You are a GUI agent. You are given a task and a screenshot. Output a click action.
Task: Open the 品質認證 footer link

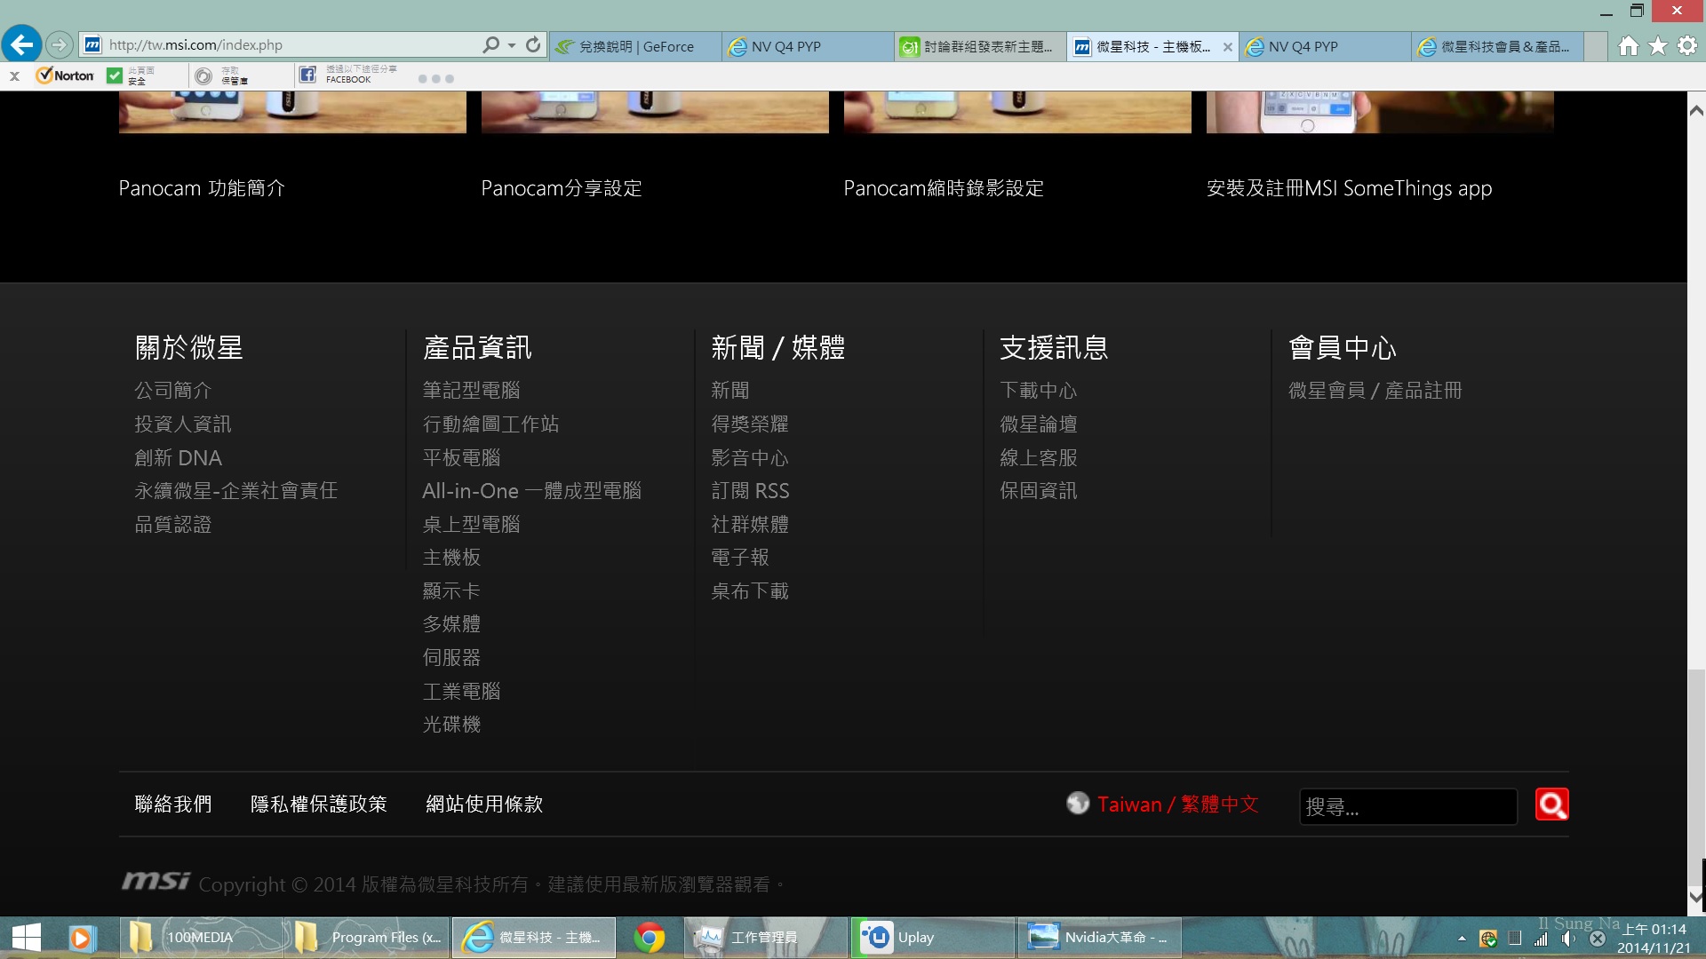point(173,525)
